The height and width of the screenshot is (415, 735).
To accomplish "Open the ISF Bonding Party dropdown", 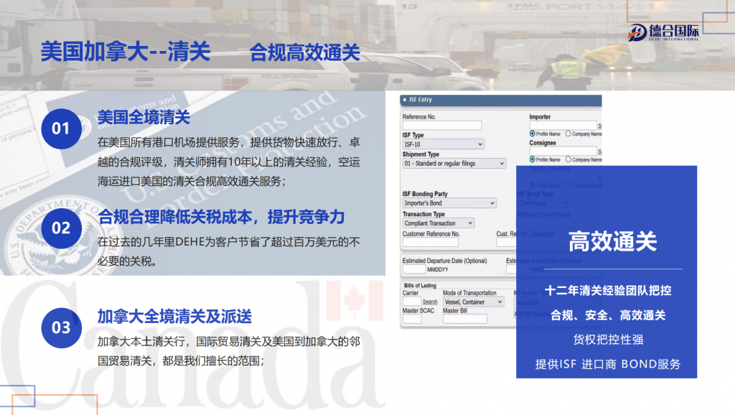I will tap(449, 204).
